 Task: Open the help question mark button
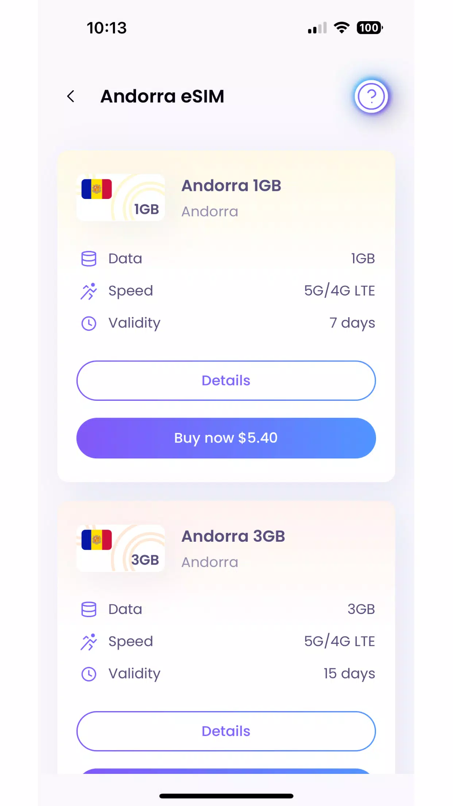(371, 96)
